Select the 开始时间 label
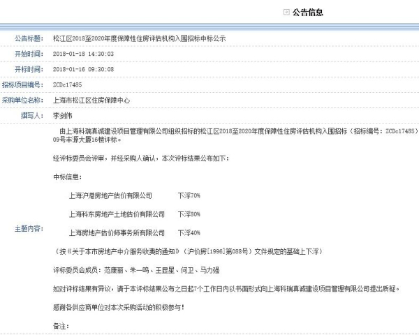Image resolution: width=419 pixels, height=335 pixels. click(x=29, y=54)
